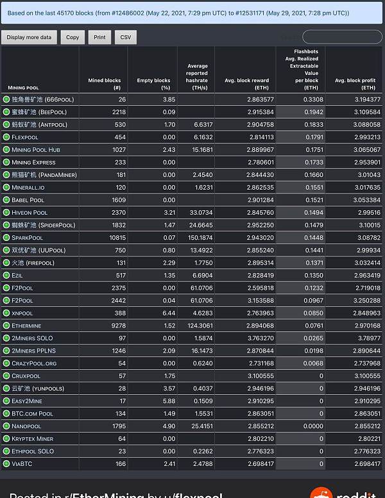
Task: Click the Display more data button
Action: (29, 37)
